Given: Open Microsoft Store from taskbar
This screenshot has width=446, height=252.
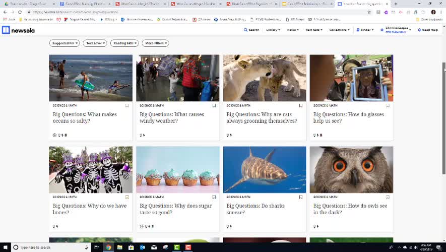Looking at the screenshot, I should click(x=131, y=247).
